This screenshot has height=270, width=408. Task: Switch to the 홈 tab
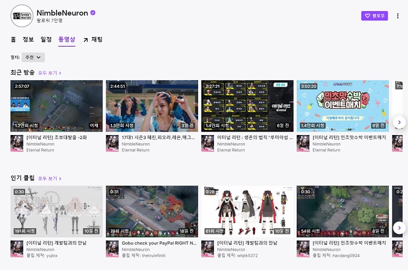tap(13, 40)
